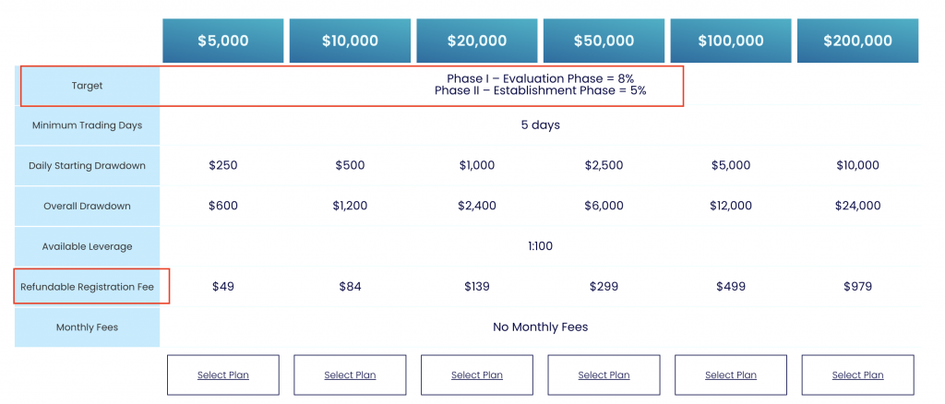The image size is (945, 404).
Task: Choose the $20,000 account header
Action: pyautogui.click(x=477, y=41)
